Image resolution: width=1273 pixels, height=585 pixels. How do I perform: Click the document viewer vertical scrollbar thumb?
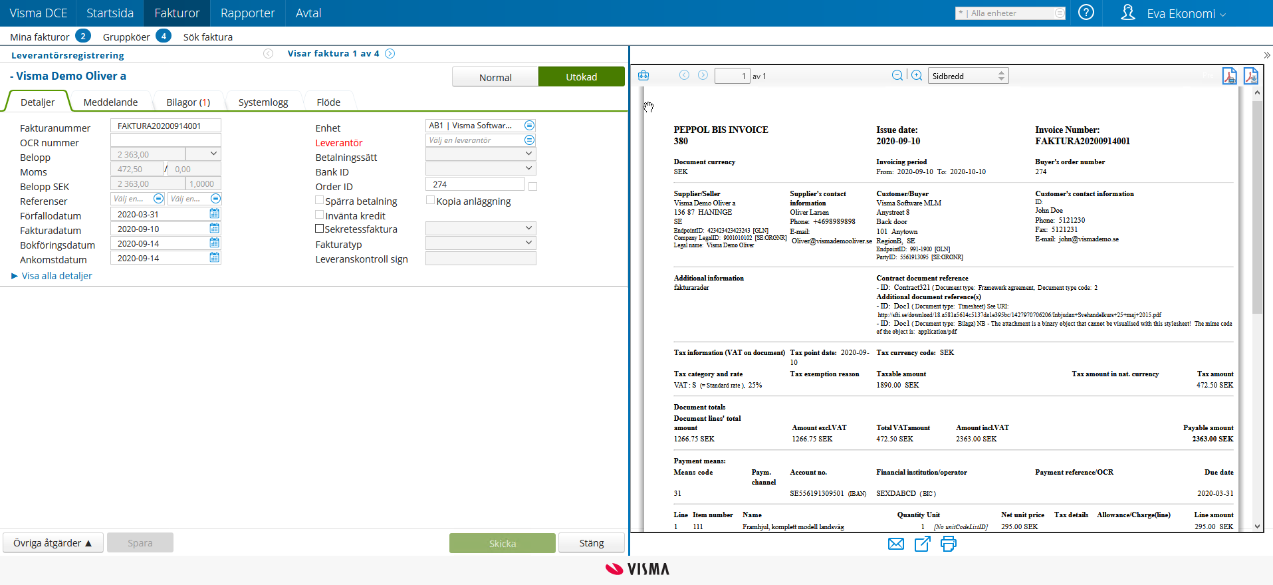click(x=1257, y=207)
